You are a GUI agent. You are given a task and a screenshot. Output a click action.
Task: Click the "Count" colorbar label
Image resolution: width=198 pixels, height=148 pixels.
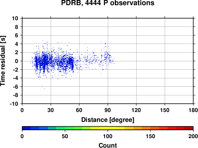pyautogui.click(x=108, y=145)
